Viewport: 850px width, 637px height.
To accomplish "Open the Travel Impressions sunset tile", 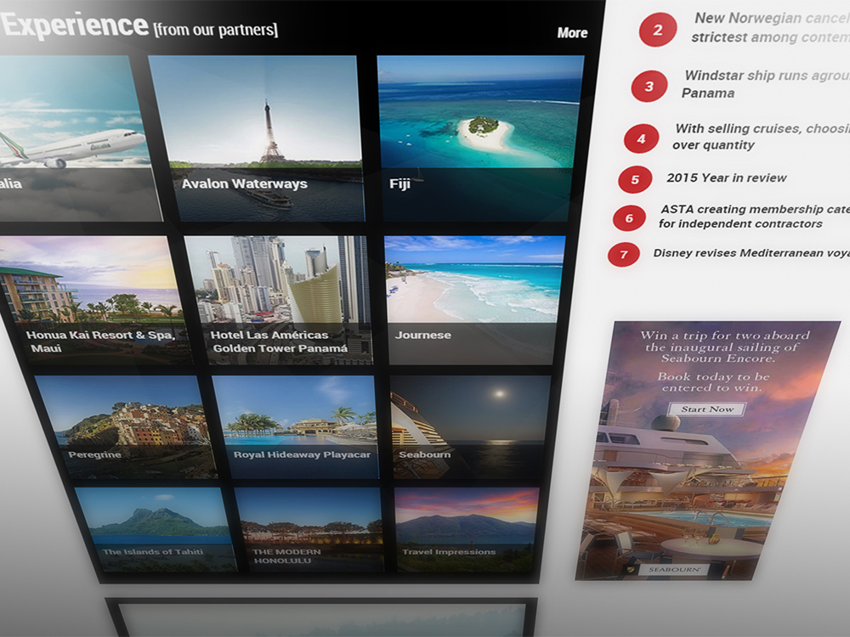I will click(x=467, y=529).
